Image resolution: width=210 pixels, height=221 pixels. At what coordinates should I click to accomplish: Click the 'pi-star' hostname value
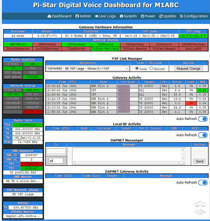18,36
